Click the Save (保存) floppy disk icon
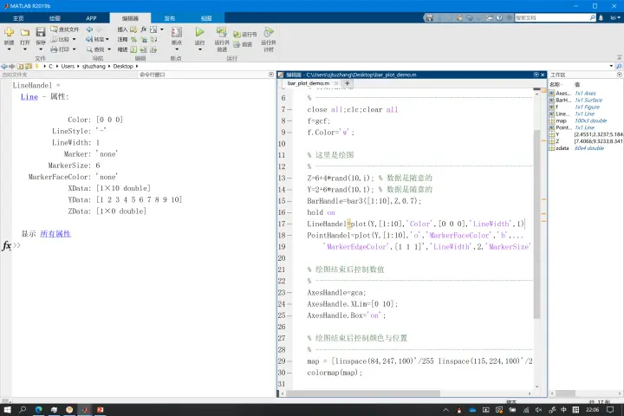Screen dimensions: 624x416 (x=41, y=32)
